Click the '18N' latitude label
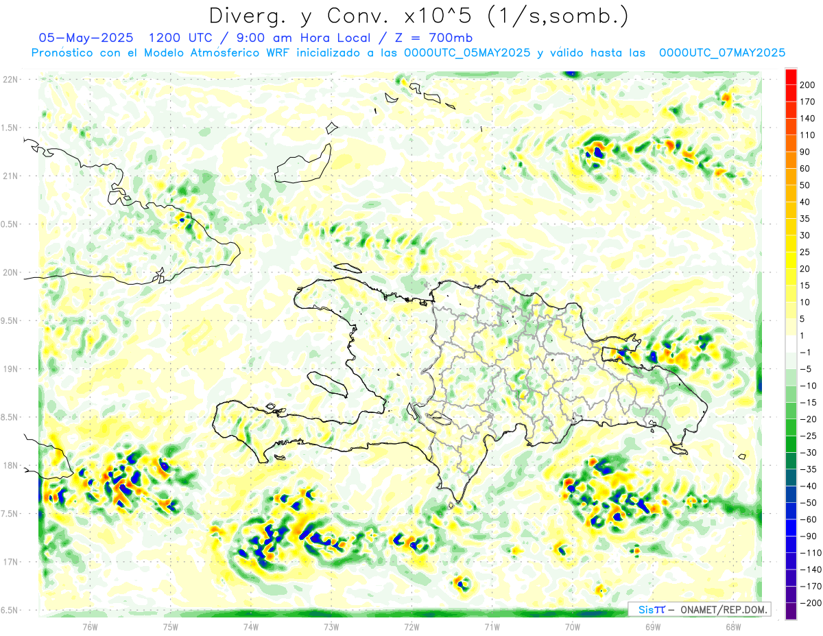 11,465
